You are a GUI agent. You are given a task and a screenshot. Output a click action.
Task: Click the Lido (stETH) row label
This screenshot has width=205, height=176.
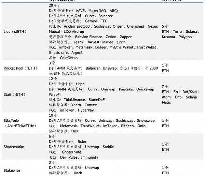click(15, 31)
